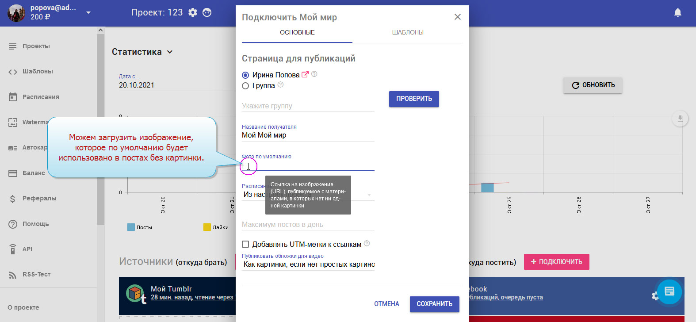Focus the Максимум постов в день field
The image size is (696, 322).
pos(308,225)
